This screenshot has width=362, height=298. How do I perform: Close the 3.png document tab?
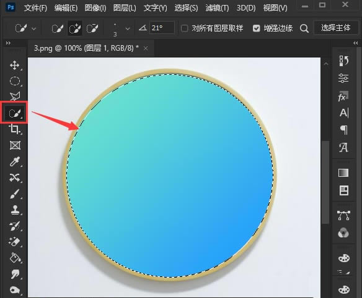(x=146, y=48)
